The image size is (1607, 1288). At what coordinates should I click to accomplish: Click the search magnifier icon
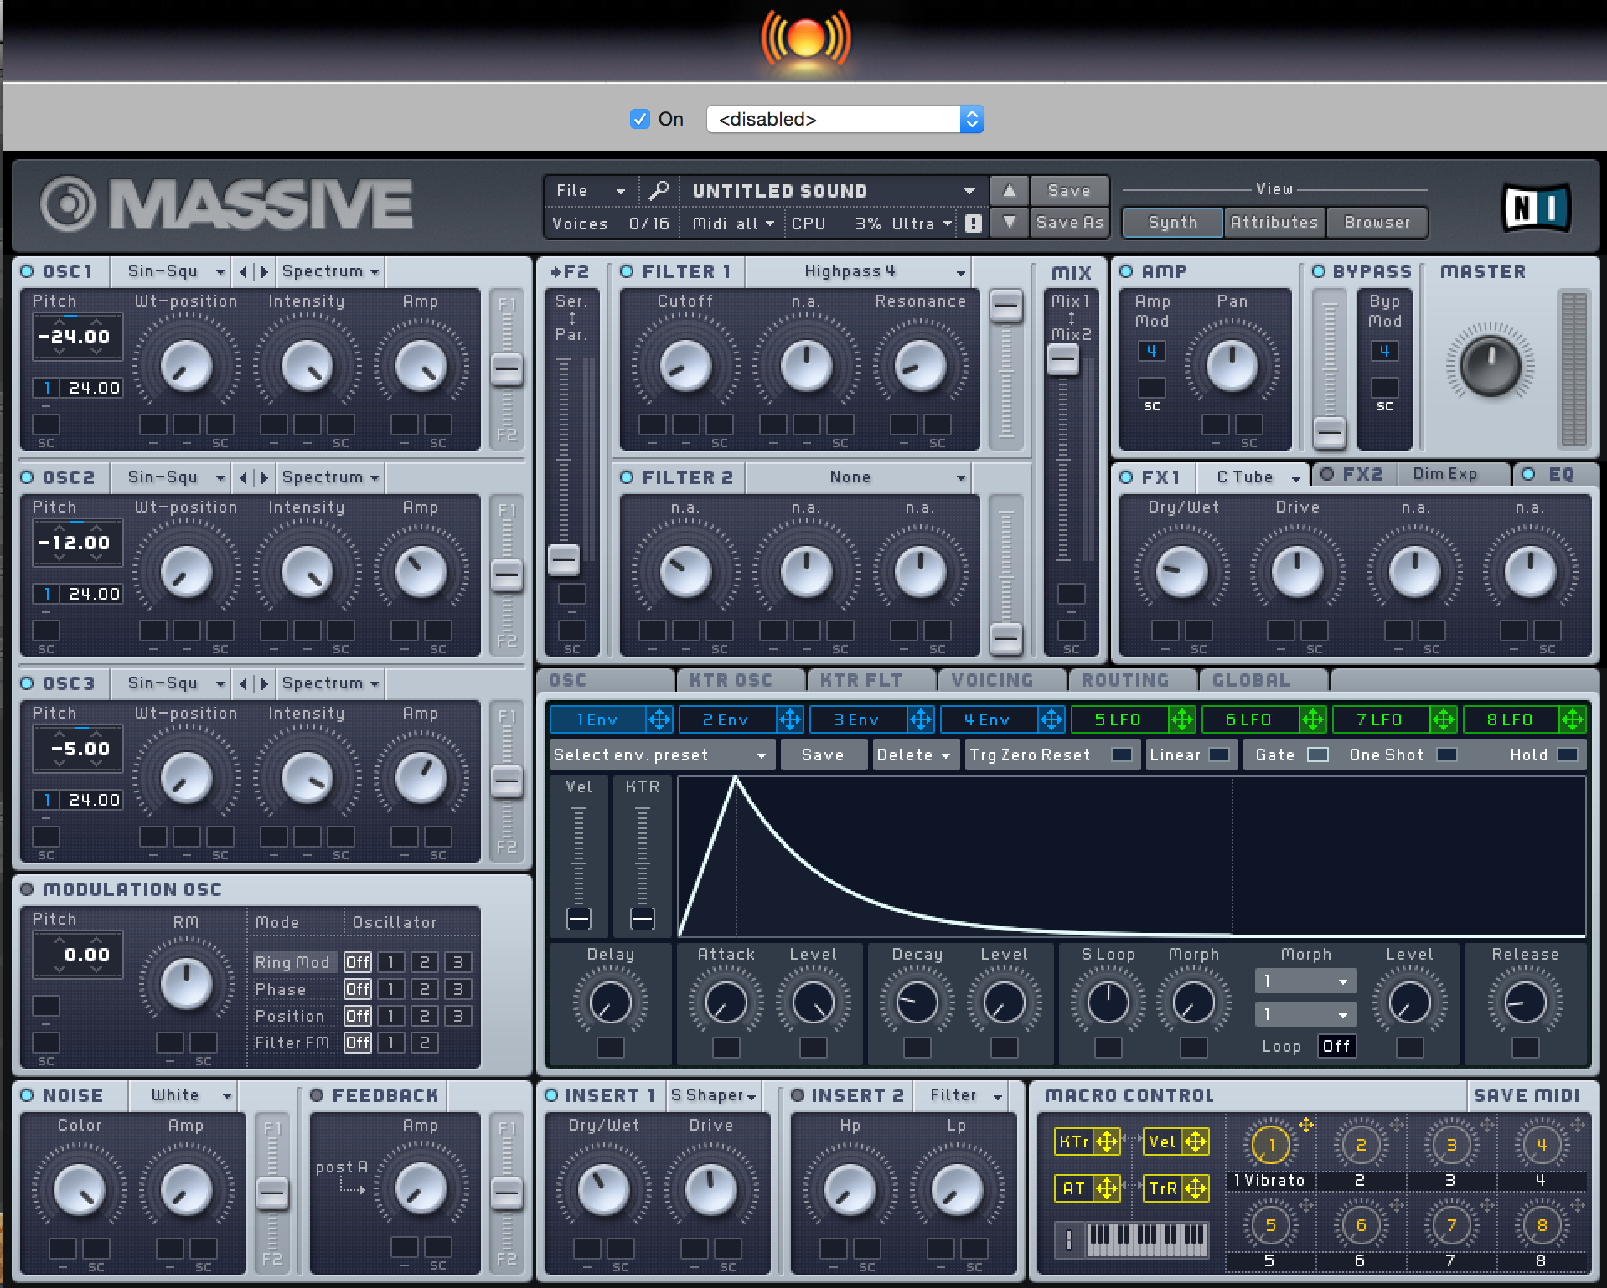pyautogui.click(x=659, y=190)
